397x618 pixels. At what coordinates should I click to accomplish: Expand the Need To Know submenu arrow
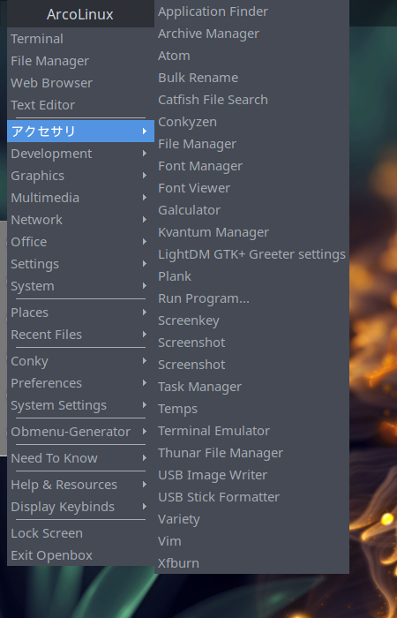point(145,457)
